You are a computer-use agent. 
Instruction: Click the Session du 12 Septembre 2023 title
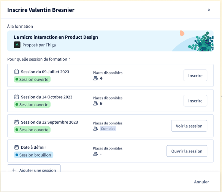click(x=49, y=122)
